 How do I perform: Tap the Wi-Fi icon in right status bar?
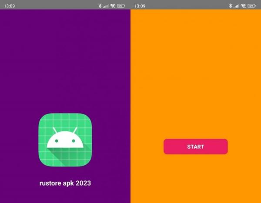click(243, 6)
